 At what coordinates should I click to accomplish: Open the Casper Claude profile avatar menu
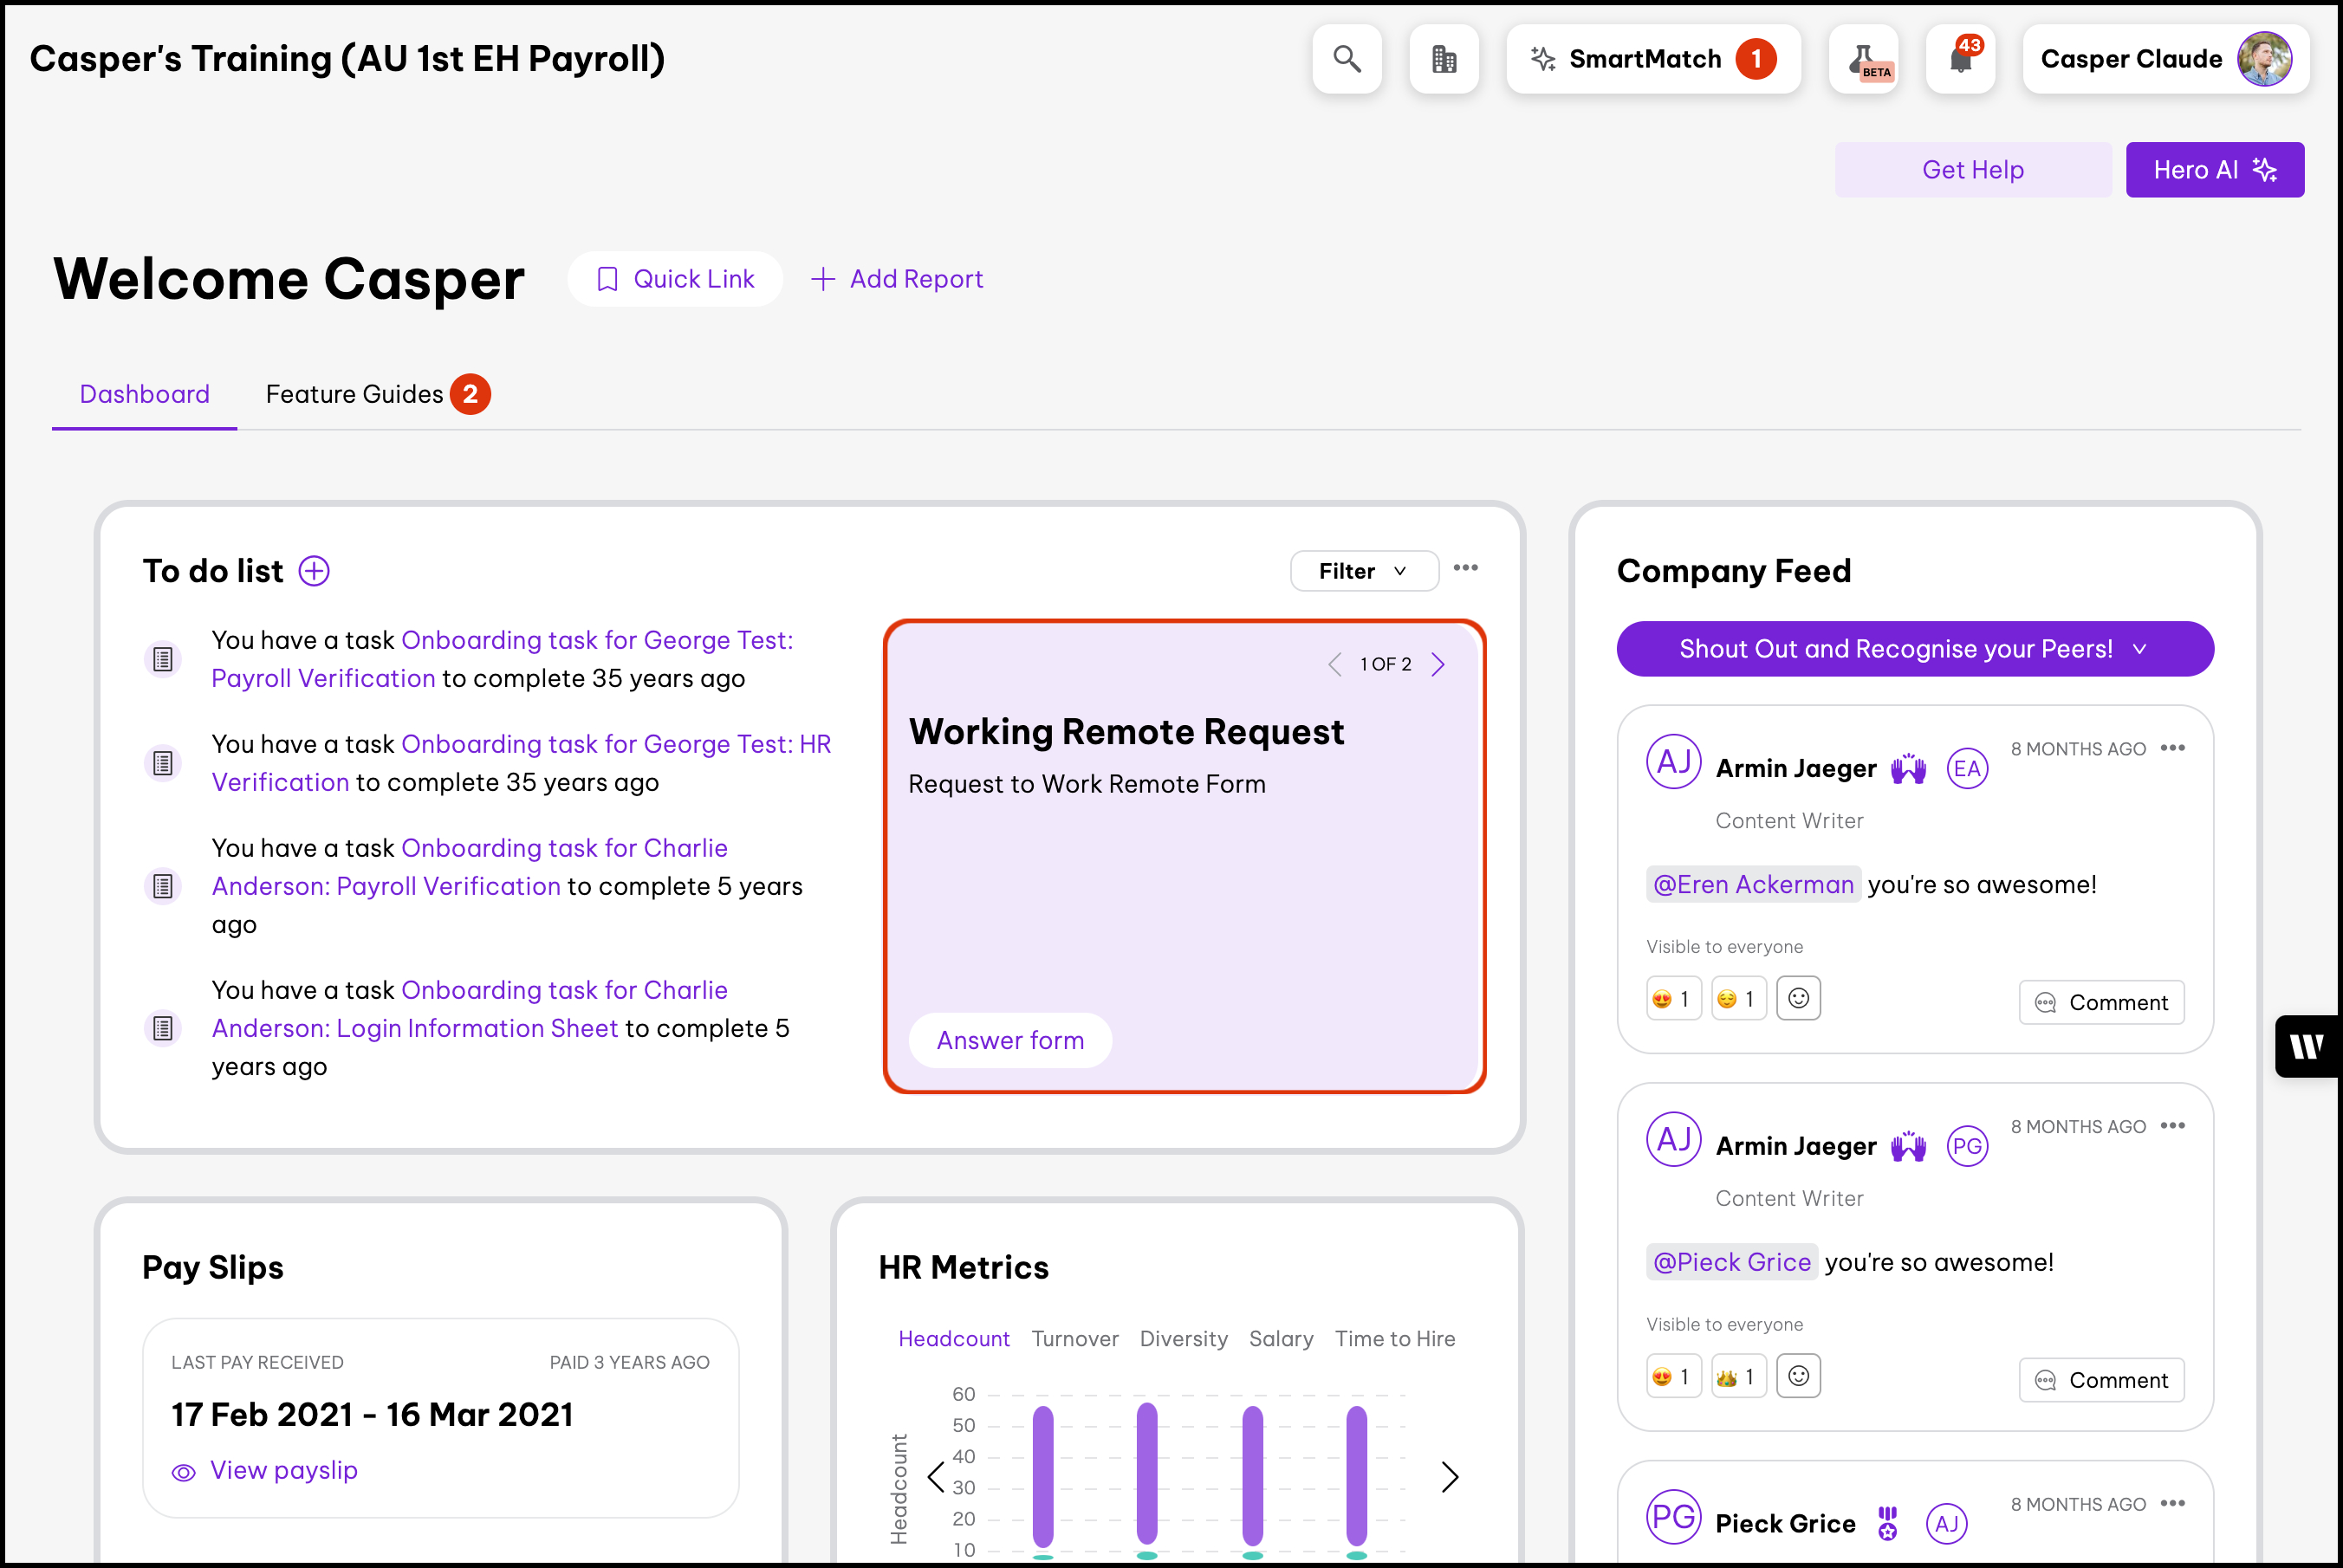[x=2263, y=59]
